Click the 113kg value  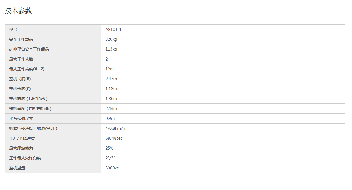111,49
